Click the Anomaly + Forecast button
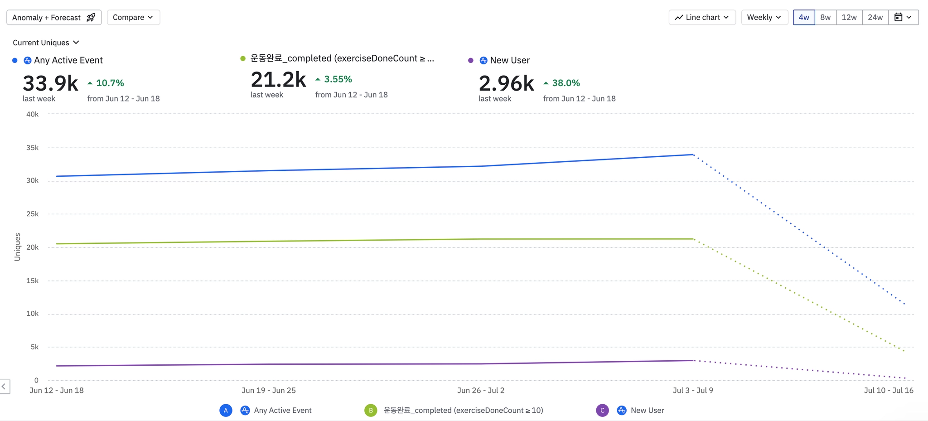The height and width of the screenshot is (421, 928). pos(54,17)
